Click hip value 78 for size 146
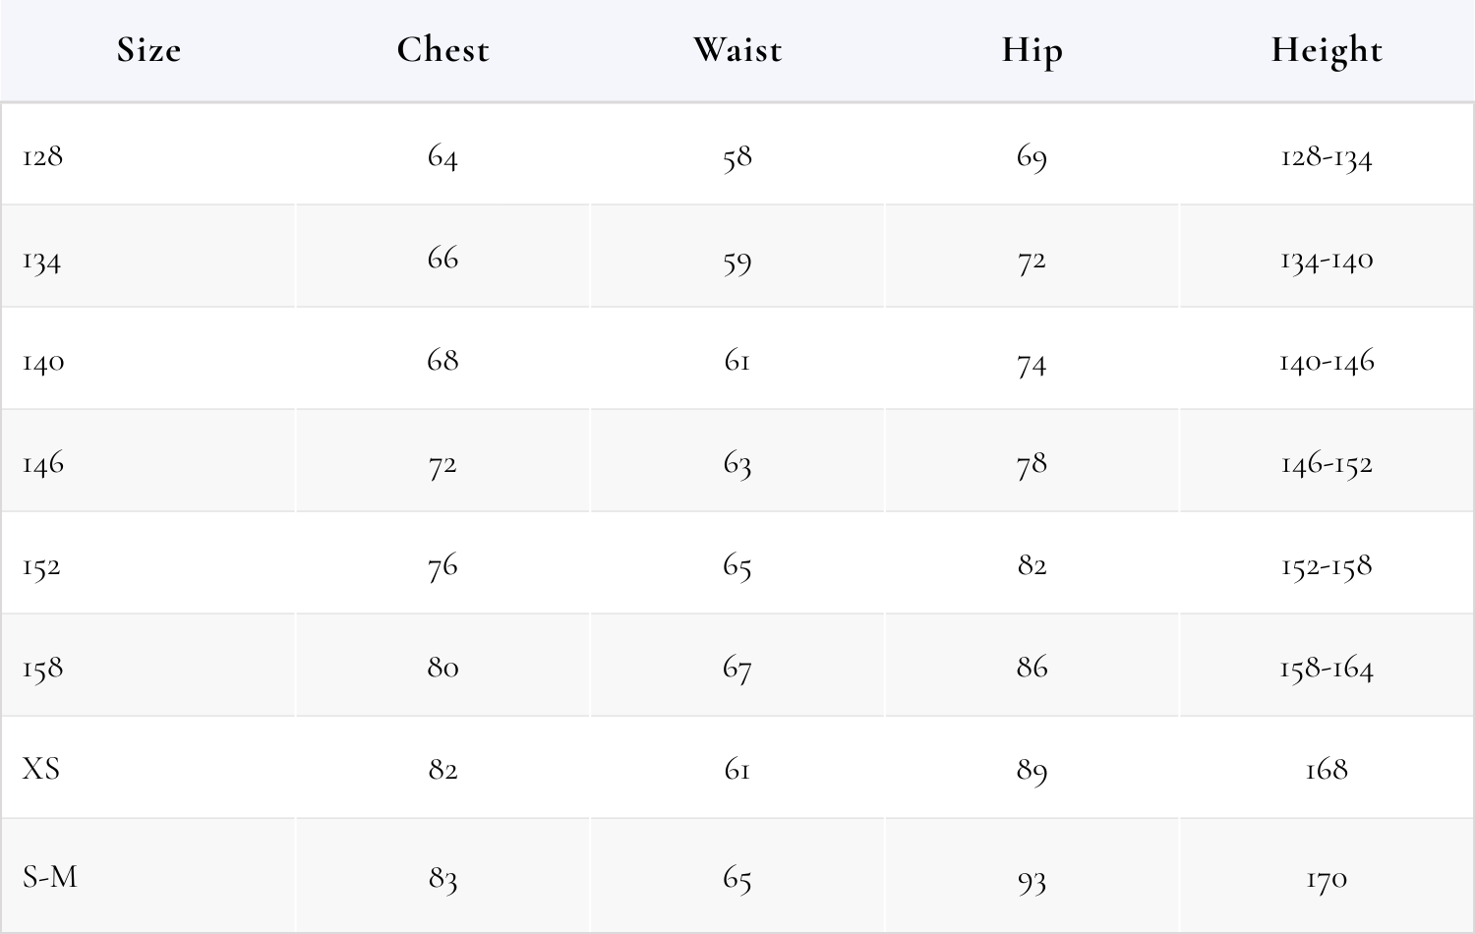Image resolution: width=1475 pixels, height=934 pixels. click(x=1032, y=464)
